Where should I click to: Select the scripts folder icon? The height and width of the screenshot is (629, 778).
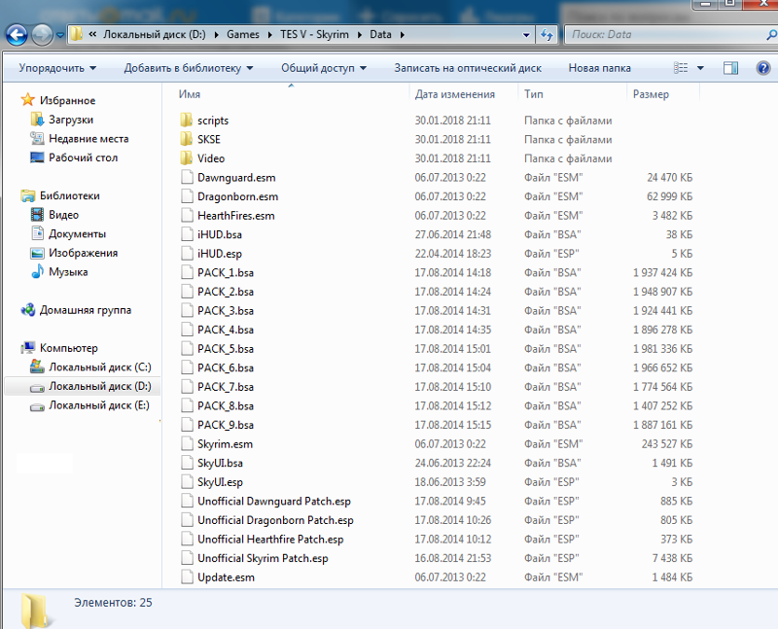coord(187,120)
